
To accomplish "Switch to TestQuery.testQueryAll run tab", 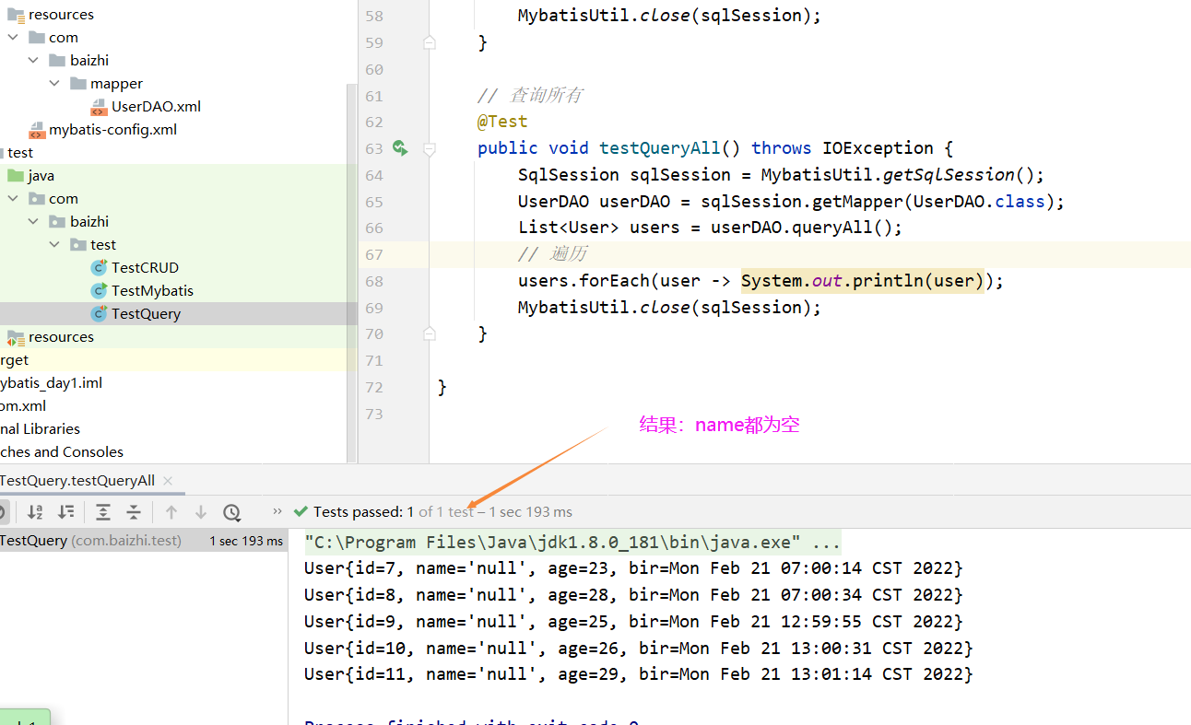I will 77,481.
